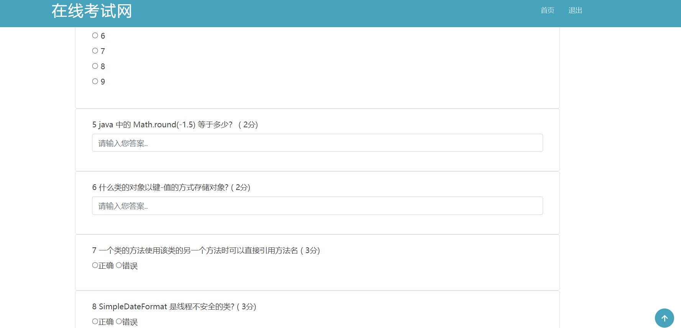The image size is (681, 328).
Task: Click the 退出 logout link
Action: point(575,10)
